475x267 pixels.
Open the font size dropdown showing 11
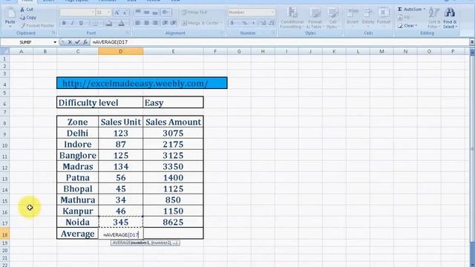pyautogui.click(x=103, y=12)
